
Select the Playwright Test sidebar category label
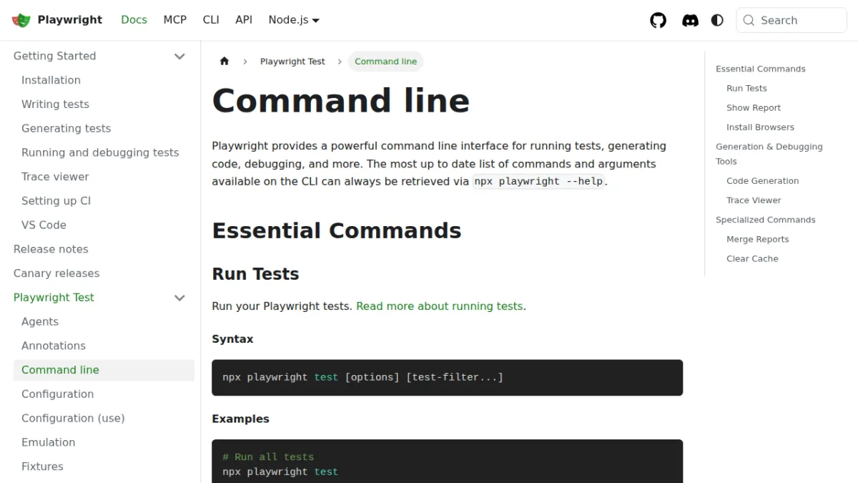(54, 298)
